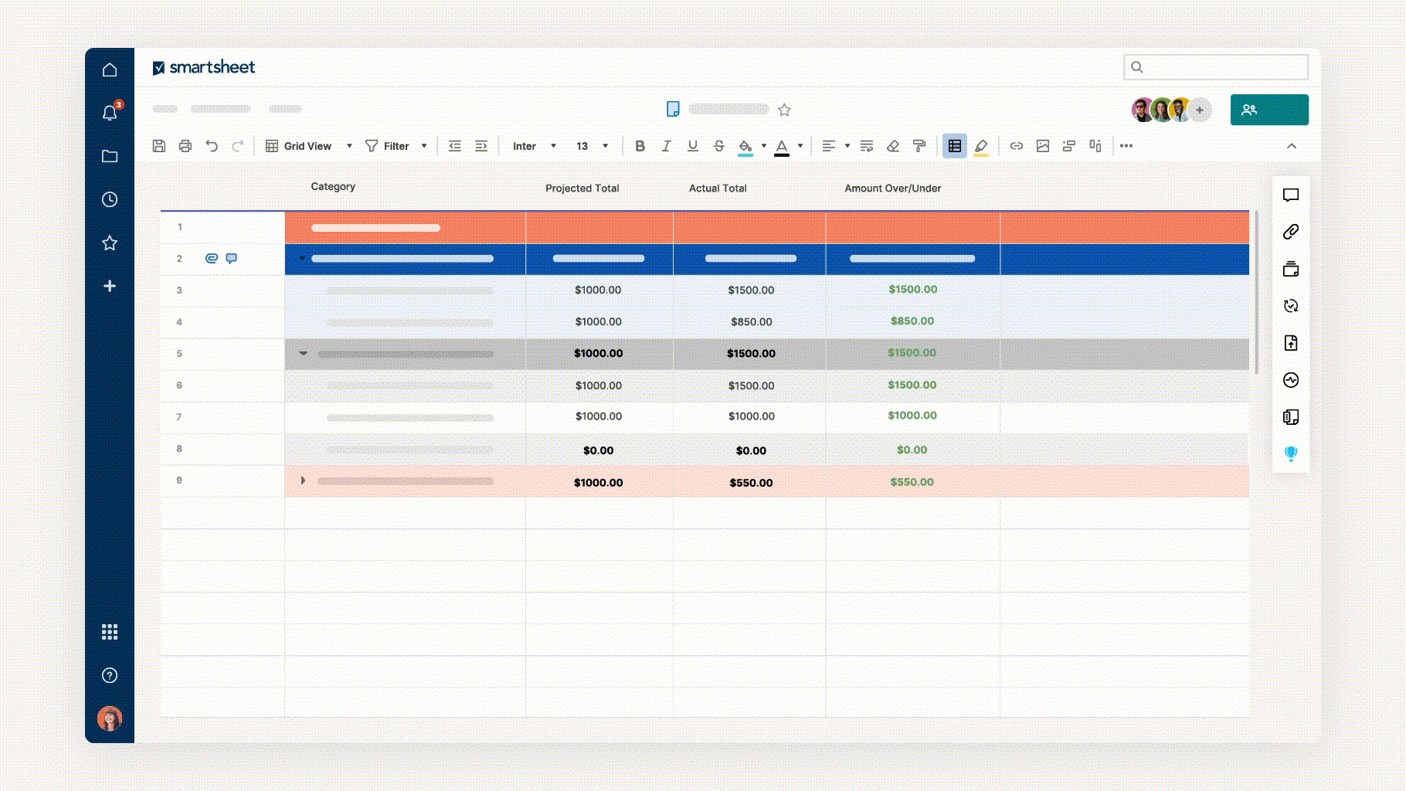Insert an image from the toolbar
The height and width of the screenshot is (791, 1406).
pos(1043,145)
